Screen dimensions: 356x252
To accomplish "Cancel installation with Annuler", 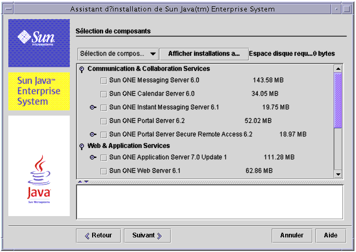I will coord(292,236).
